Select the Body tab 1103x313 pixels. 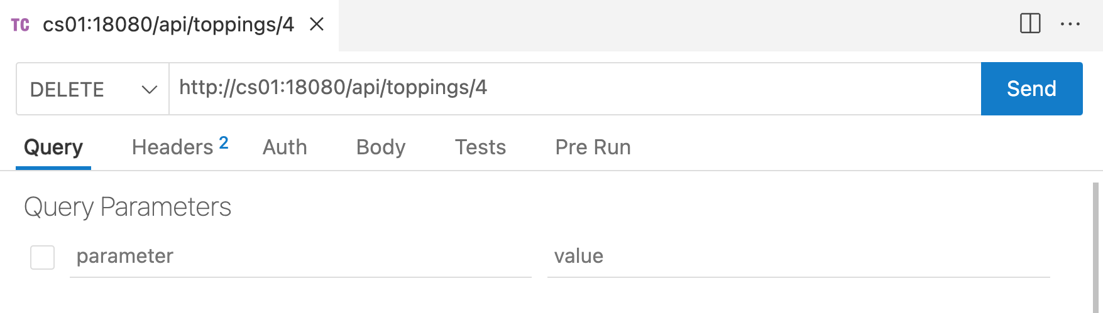click(381, 147)
